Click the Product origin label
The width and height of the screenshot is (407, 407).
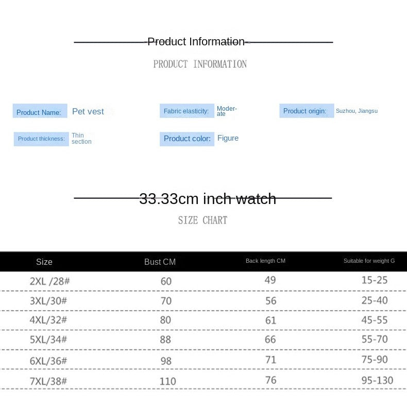[306, 111]
